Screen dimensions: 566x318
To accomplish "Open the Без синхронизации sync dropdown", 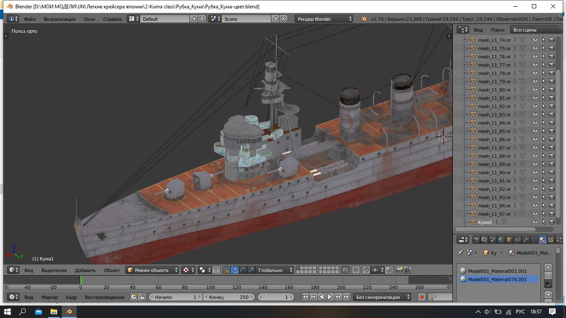I will (382, 297).
